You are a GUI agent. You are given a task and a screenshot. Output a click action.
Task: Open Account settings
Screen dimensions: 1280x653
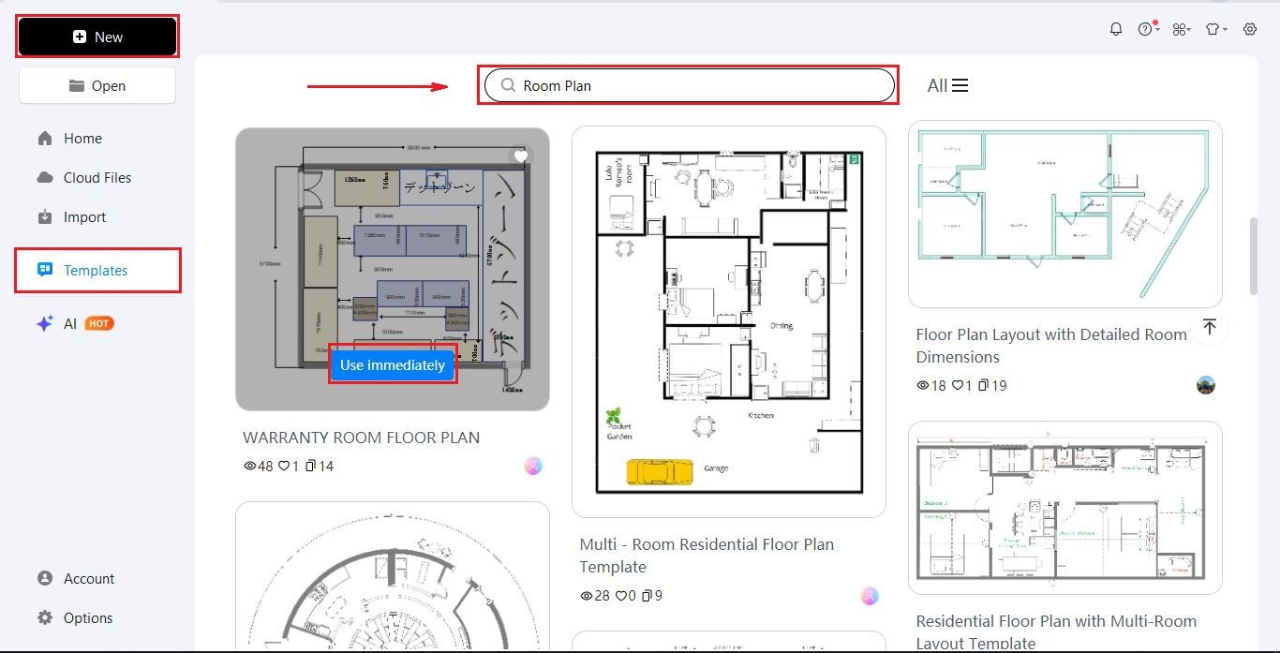[89, 578]
